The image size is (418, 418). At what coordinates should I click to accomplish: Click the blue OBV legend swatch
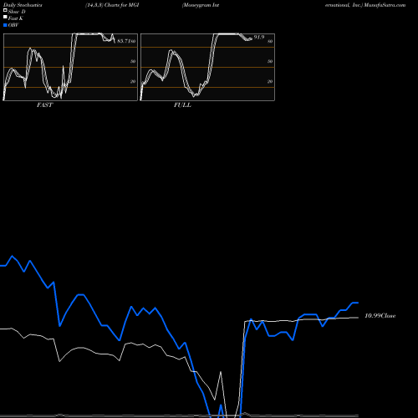pyautogui.click(x=5, y=25)
